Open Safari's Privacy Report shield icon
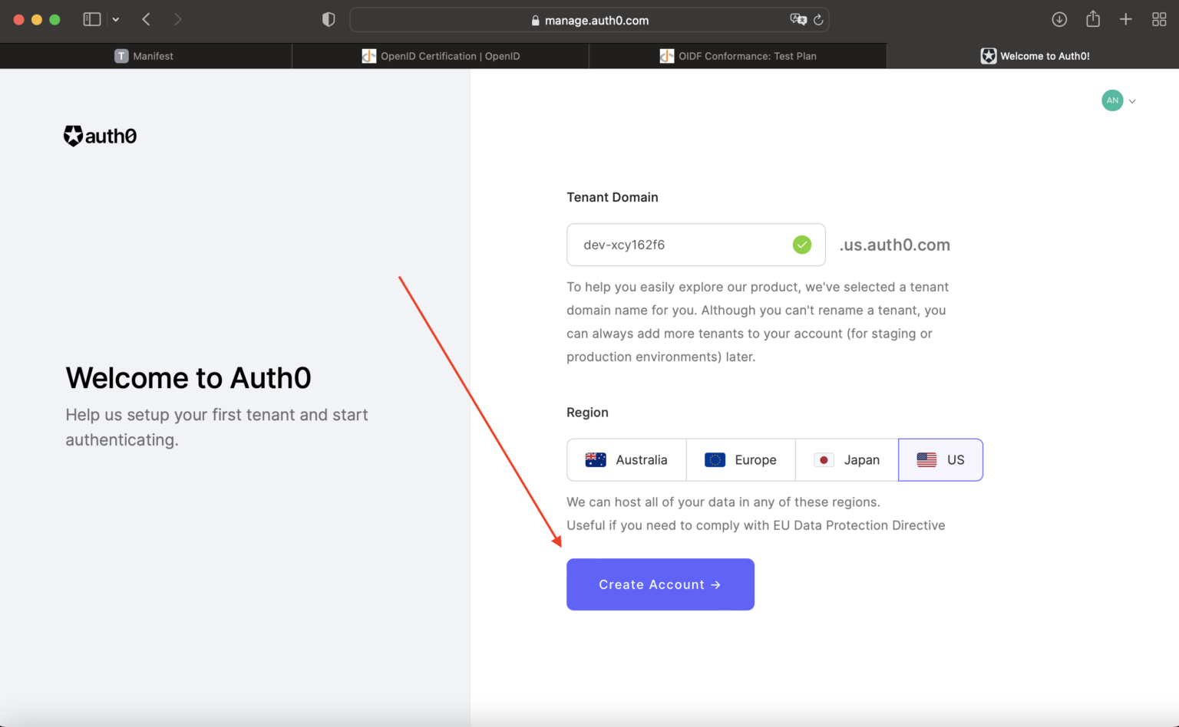This screenshot has height=727, width=1179. click(x=329, y=19)
